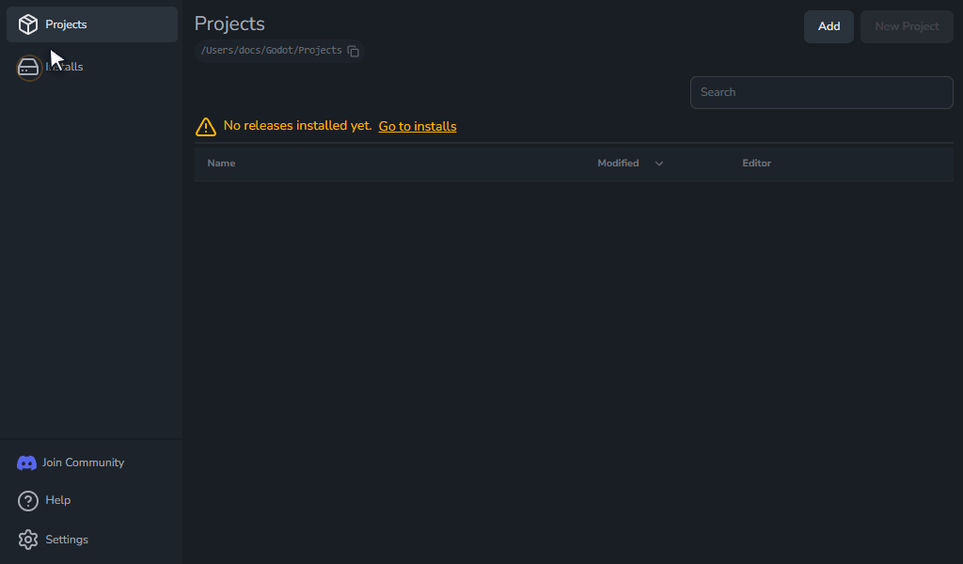Click the /Users/docs/Godot/Projects path label
The image size is (963, 564).
272,51
